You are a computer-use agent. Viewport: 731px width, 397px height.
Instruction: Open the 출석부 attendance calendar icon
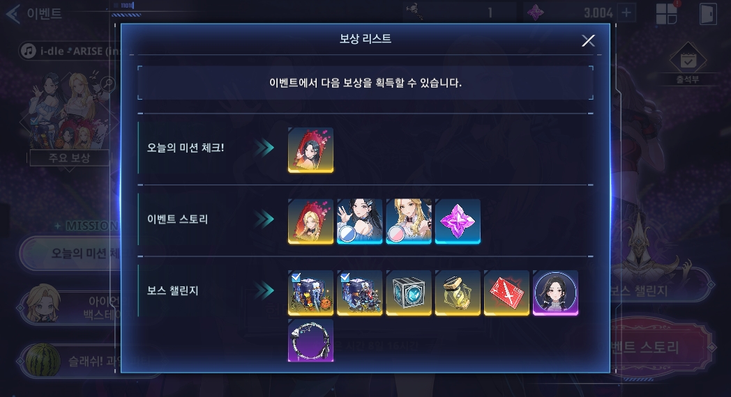pyautogui.click(x=688, y=61)
